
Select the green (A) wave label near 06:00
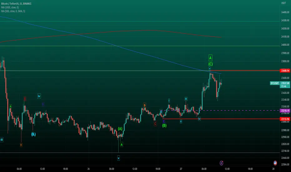pos(120,129)
